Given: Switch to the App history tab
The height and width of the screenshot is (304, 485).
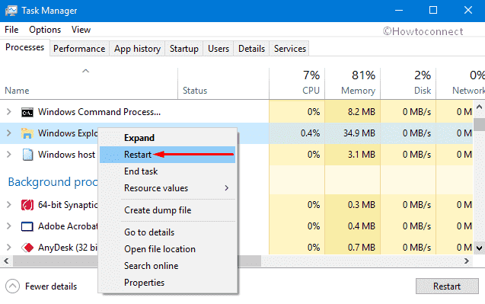Looking at the screenshot, I should [137, 49].
